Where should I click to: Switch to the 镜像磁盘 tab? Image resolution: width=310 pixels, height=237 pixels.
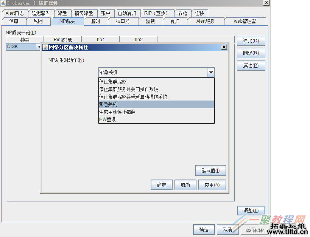[84, 13]
